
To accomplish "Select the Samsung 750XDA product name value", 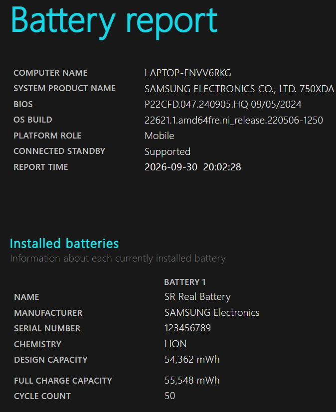I will 239,89.
